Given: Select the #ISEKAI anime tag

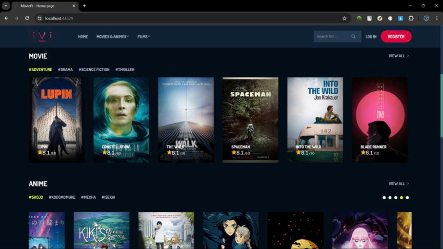Looking at the screenshot, I should pyautogui.click(x=108, y=197).
